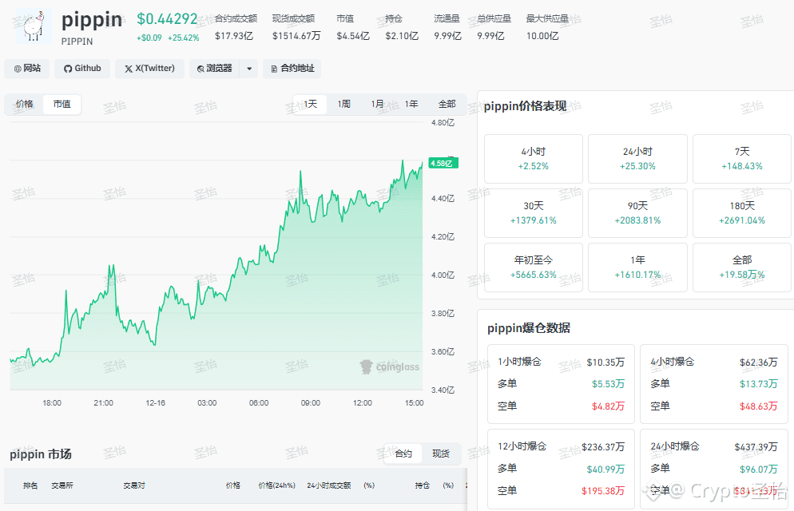This screenshot has width=794, height=511.
Task: Select the 1月 time range
Action: pos(377,105)
